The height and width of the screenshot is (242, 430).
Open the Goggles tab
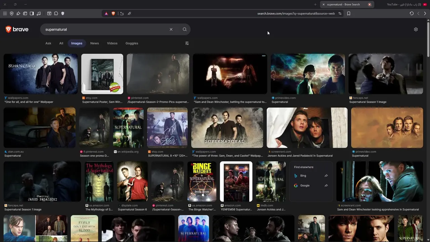pos(132,43)
